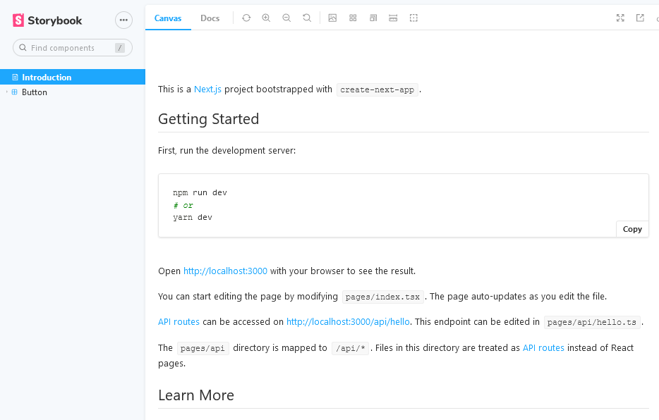Image resolution: width=659 pixels, height=420 pixels.
Task: Enable the measure tool
Action: 393,18
